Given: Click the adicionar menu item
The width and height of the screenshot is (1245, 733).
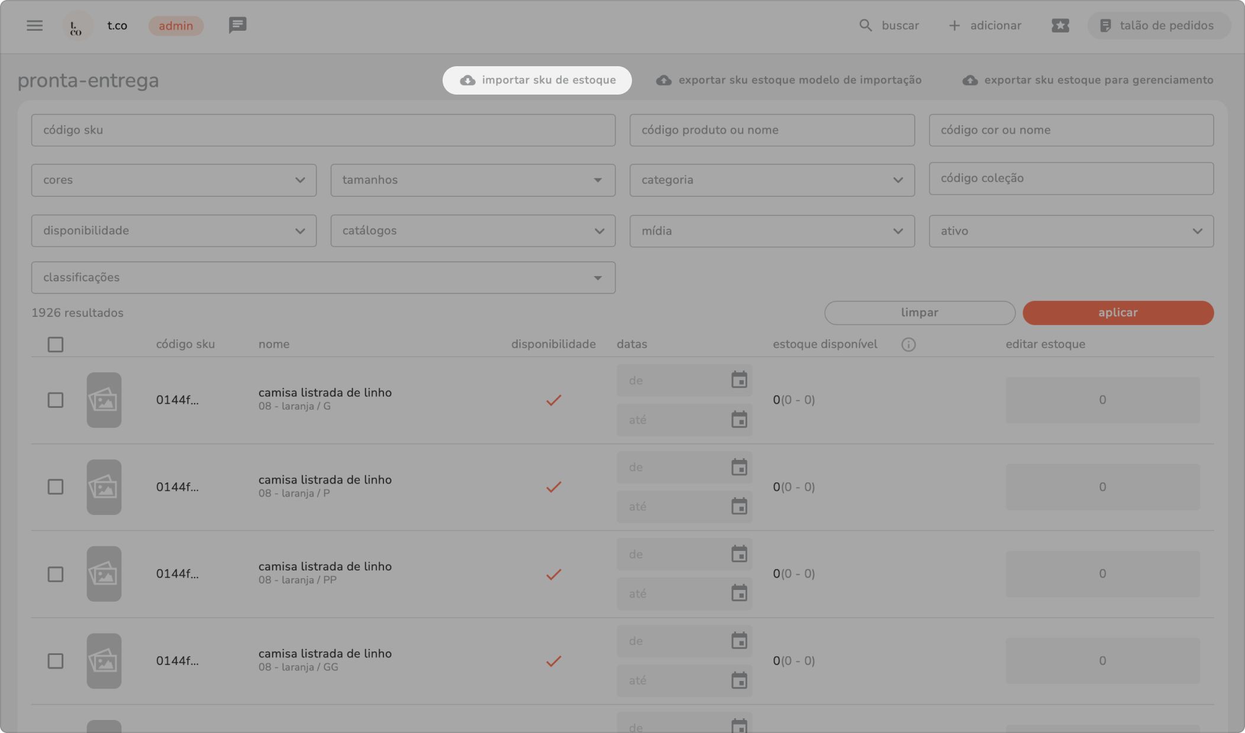Looking at the screenshot, I should pyautogui.click(x=985, y=25).
